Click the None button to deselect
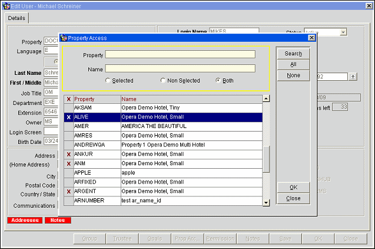This screenshot has height=249, width=375. [293, 76]
